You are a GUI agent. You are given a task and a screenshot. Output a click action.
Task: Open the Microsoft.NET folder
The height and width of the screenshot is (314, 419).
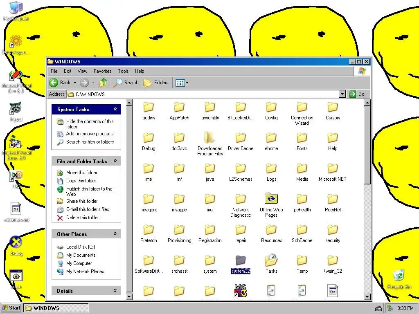pyautogui.click(x=333, y=168)
